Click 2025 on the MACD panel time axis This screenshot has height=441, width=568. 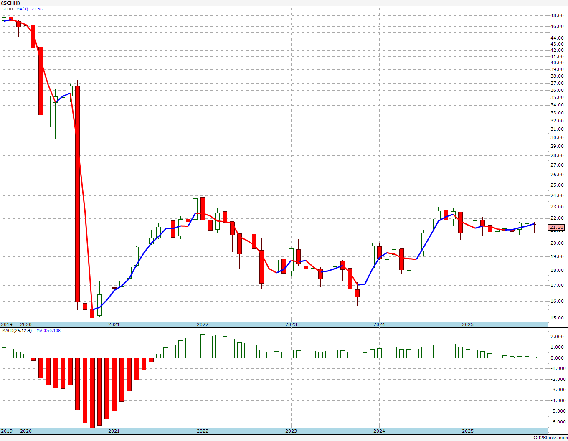(x=468, y=431)
